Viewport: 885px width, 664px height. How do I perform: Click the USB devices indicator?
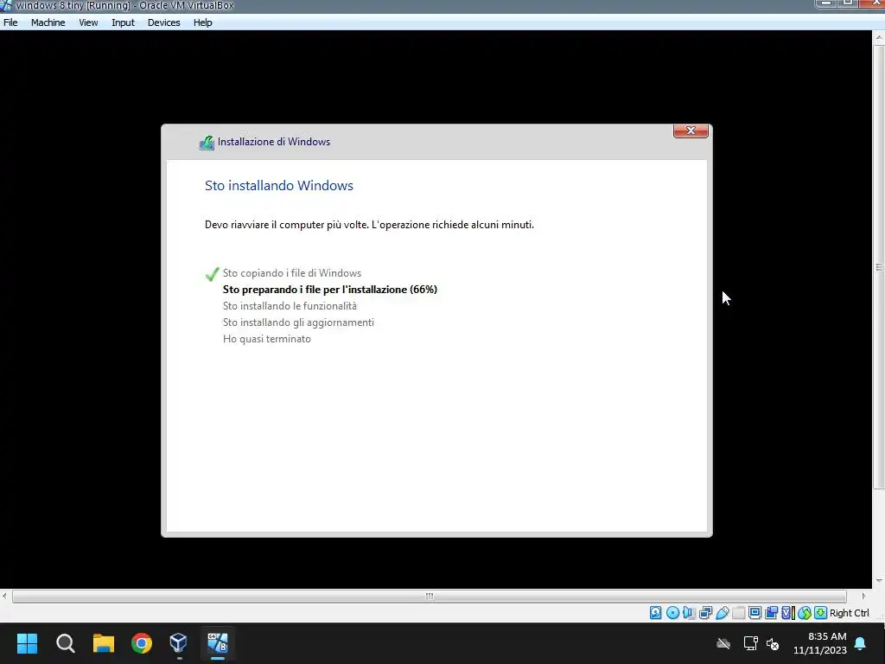723,613
